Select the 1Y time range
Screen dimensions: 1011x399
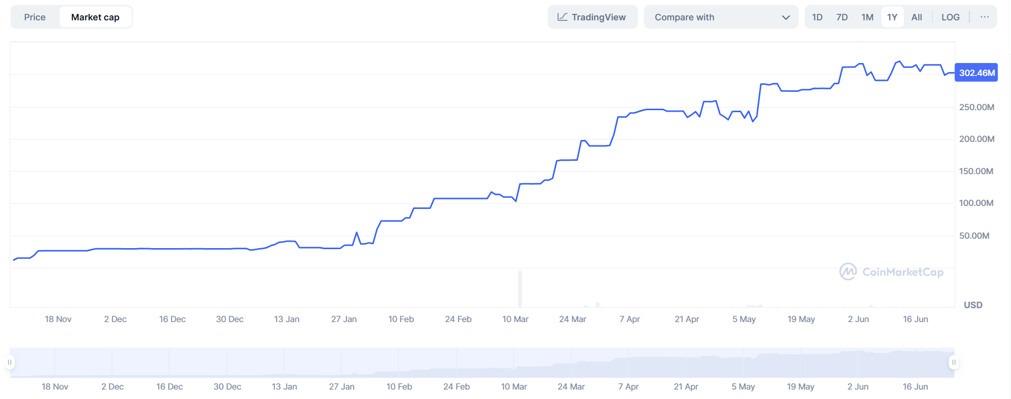click(892, 17)
